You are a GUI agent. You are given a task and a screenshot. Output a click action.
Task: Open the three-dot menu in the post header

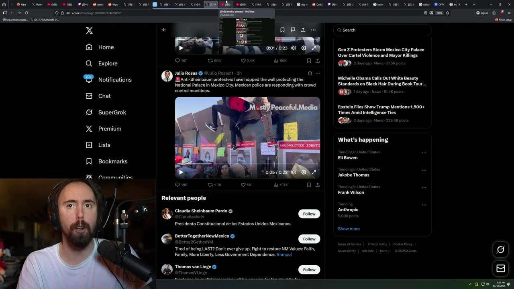click(x=313, y=30)
